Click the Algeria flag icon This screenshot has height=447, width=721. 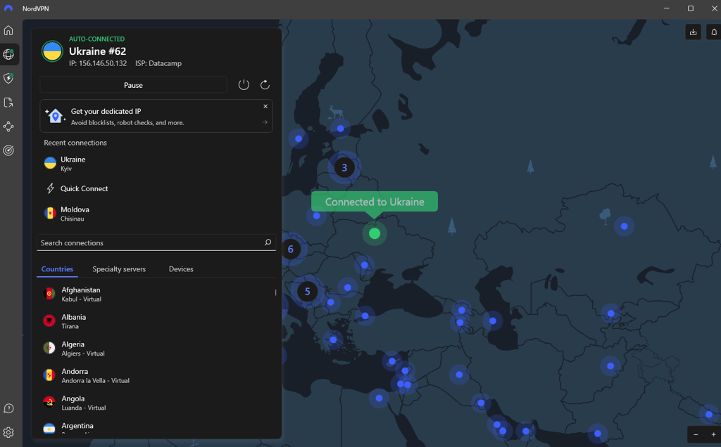[x=49, y=348]
